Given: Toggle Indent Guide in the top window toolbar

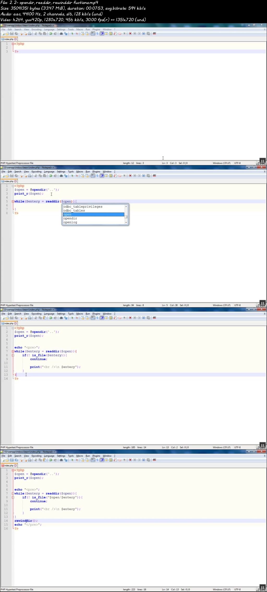Looking at the screenshot, I should (102, 33).
